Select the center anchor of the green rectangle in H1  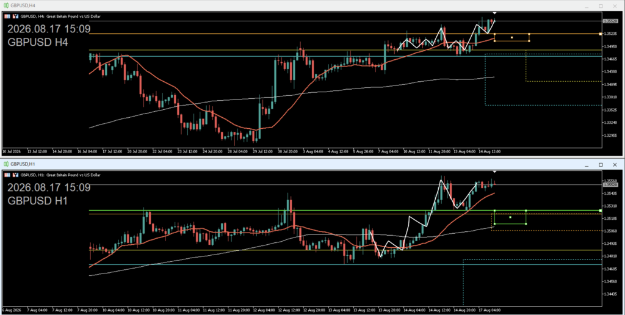pyautogui.click(x=510, y=217)
